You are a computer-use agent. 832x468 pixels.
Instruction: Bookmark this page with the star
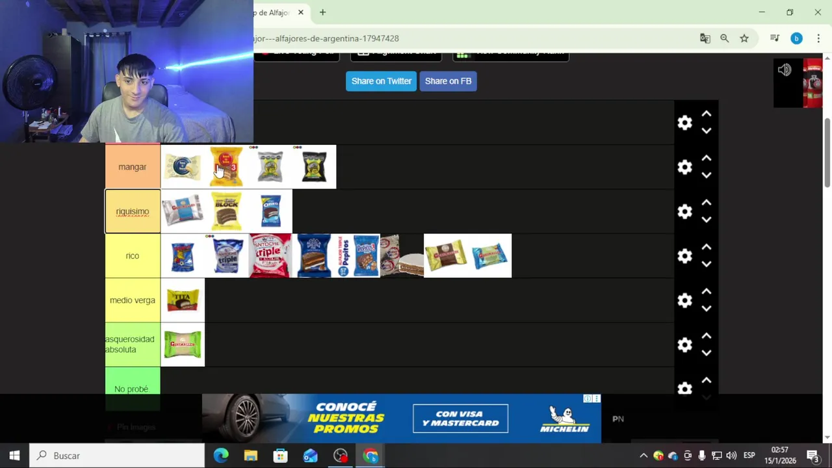point(744,38)
